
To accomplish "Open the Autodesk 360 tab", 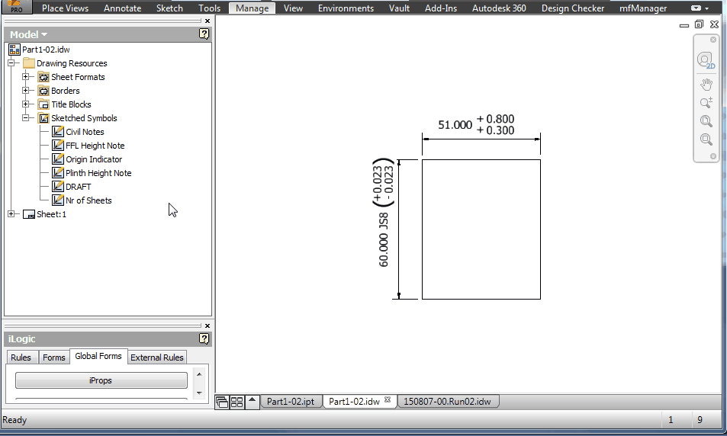I will point(499,8).
